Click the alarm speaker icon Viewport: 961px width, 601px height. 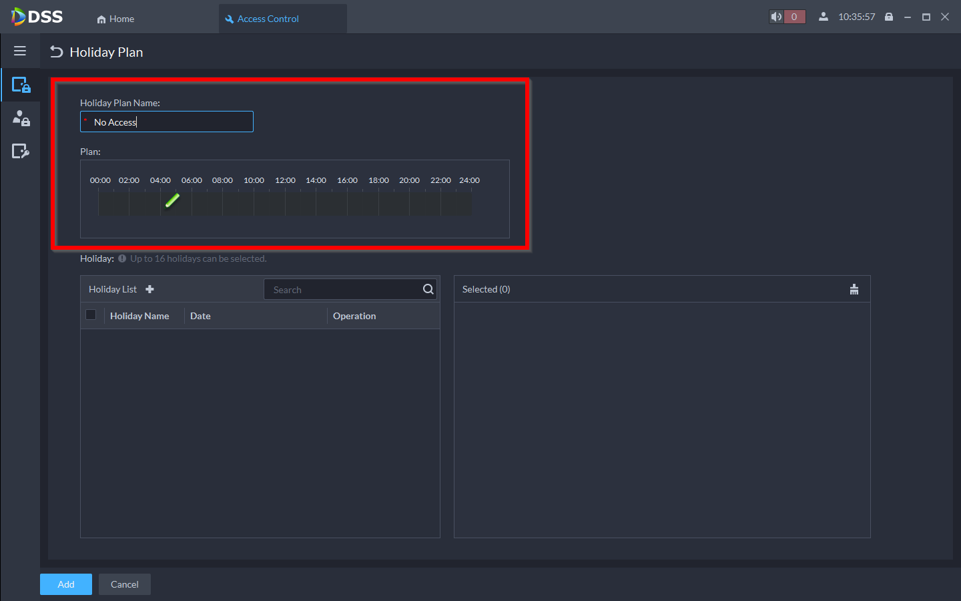[x=776, y=17]
